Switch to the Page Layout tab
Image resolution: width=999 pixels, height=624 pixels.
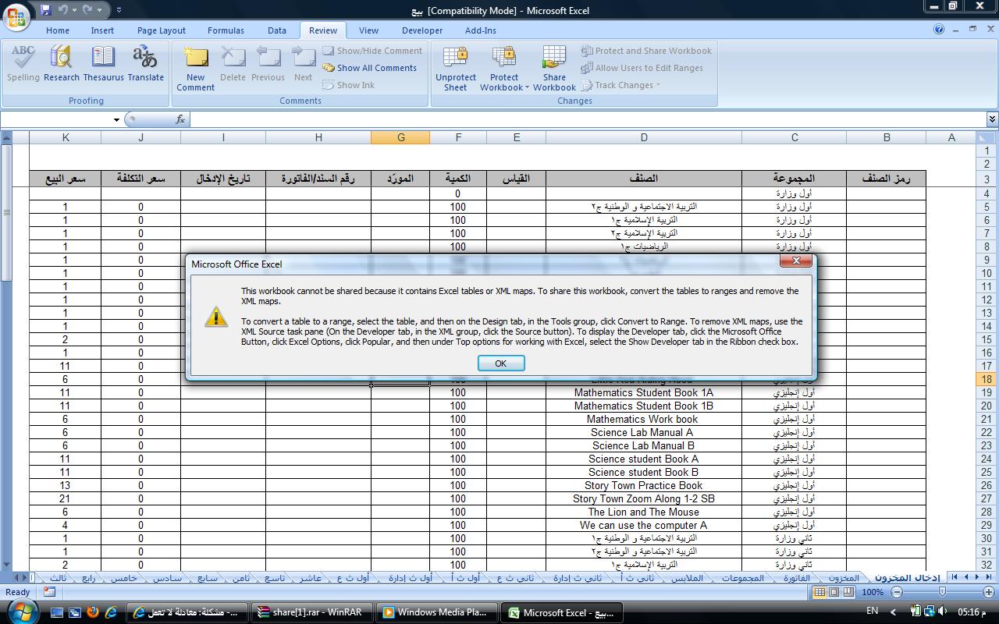point(162,30)
